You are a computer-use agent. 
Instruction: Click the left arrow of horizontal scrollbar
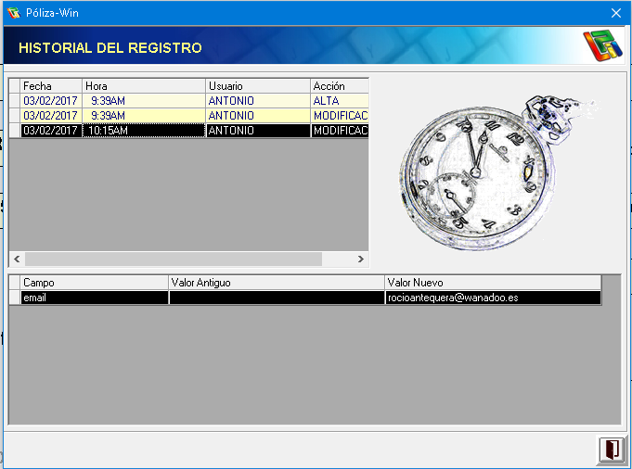pyautogui.click(x=17, y=259)
